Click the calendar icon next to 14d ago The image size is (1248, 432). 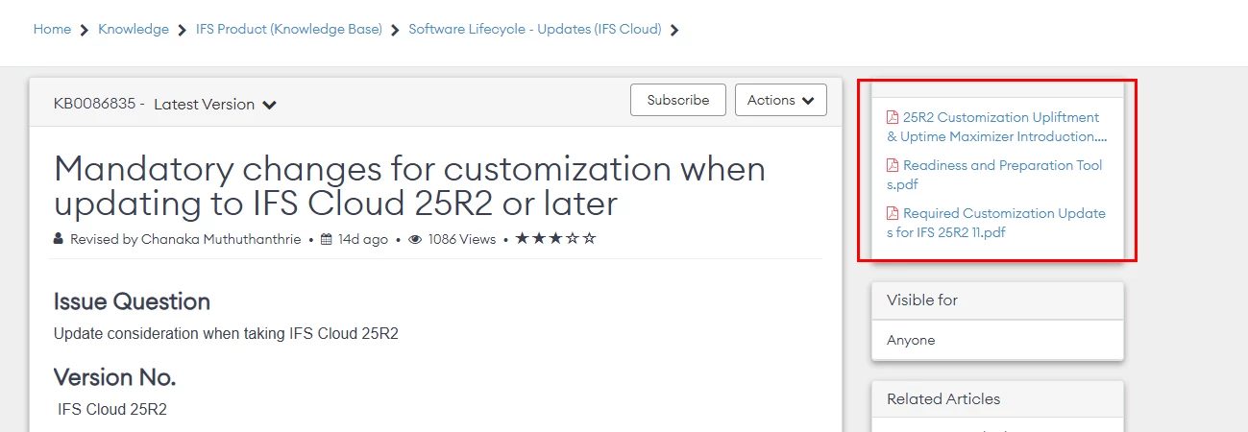pyautogui.click(x=327, y=239)
